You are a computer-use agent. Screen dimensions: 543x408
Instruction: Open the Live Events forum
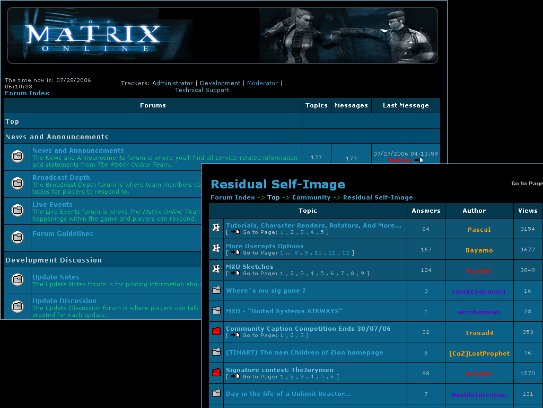tap(52, 205)
